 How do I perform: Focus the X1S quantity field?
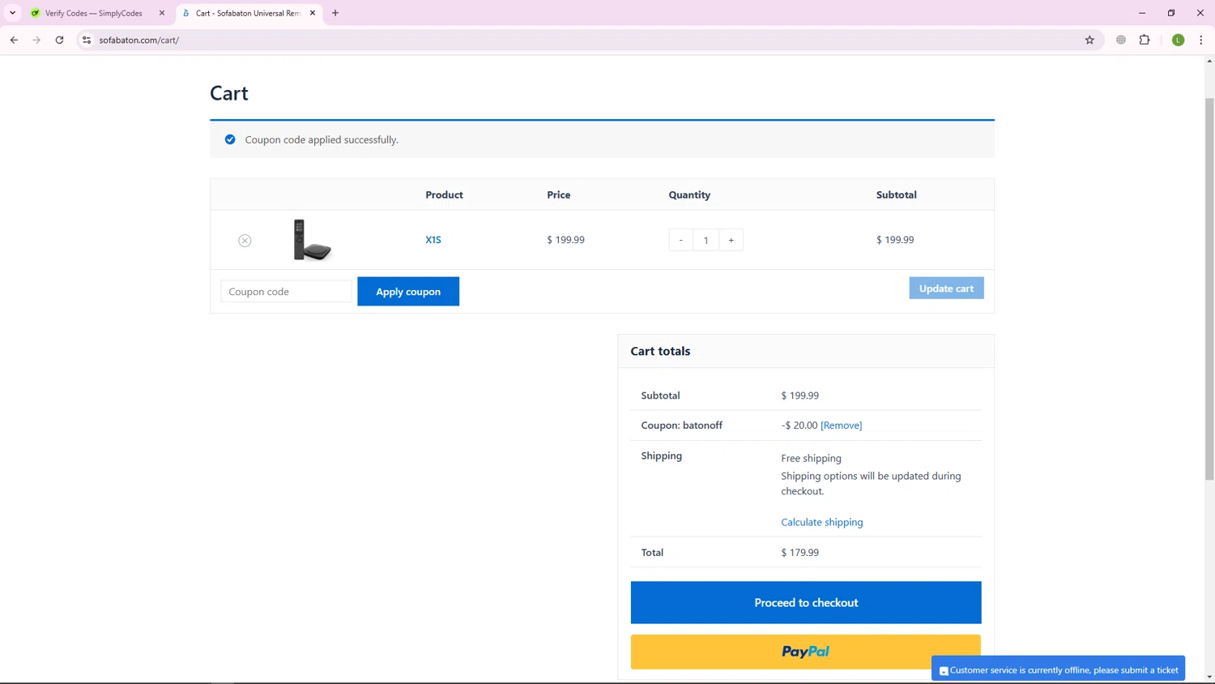tap(706, 240)
